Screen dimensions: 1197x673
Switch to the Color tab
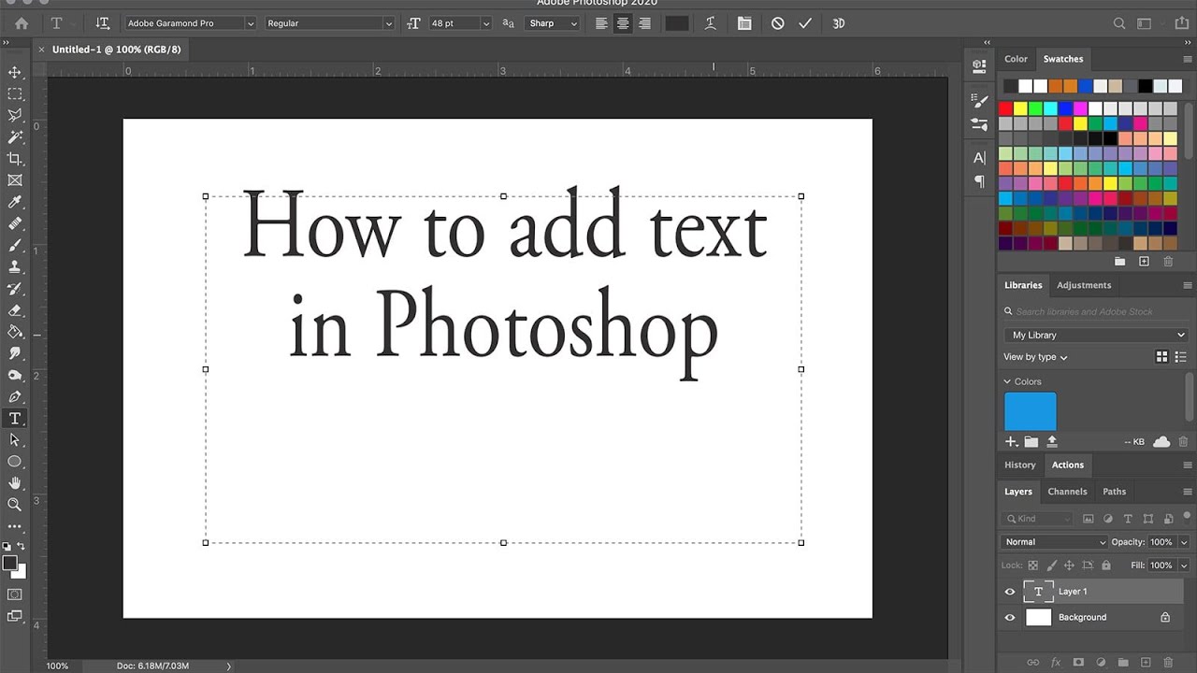[x=1016, y=59]
